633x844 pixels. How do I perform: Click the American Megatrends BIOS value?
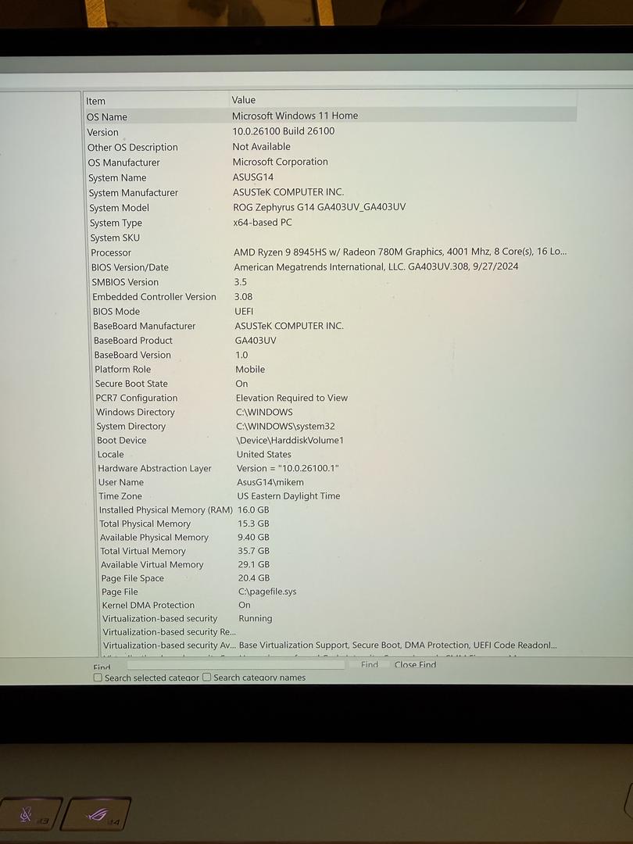pyautogui.click(x=376, y=266)
